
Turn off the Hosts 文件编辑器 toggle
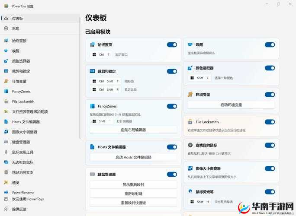click(x=172, y=147)
